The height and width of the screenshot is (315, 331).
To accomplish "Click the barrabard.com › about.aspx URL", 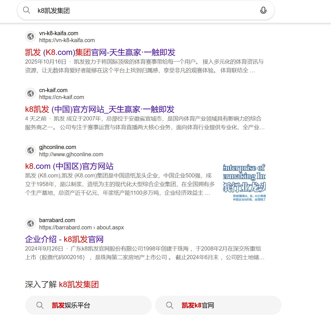I will [x=81, y=227].
